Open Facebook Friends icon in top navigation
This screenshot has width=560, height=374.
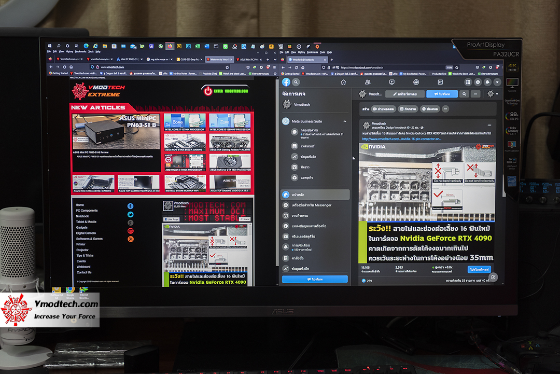coord(368,82)
